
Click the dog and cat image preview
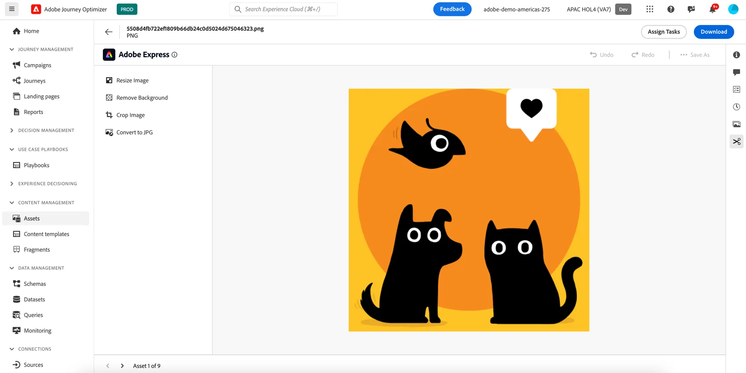(x=469, y=210)
